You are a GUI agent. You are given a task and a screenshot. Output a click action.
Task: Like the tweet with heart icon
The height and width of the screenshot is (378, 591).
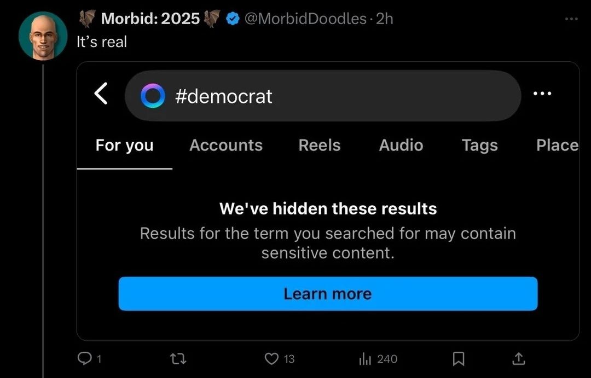pos(272,358)
